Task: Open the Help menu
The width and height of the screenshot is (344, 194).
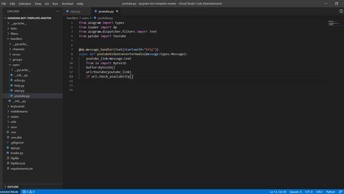Action: click(x=80, y=4)
